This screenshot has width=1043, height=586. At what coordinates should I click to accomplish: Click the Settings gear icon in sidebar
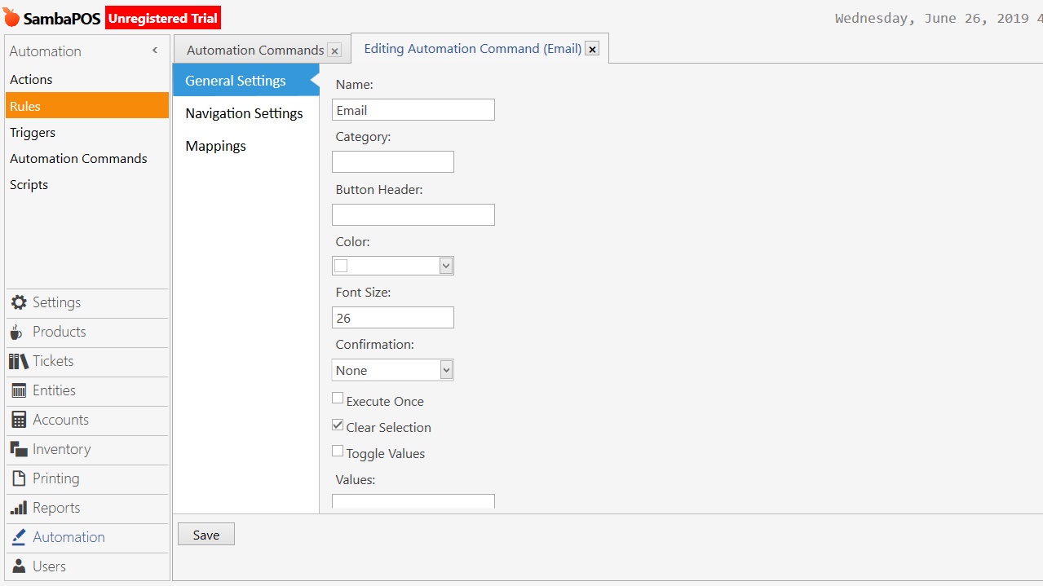pyautogui.click(x=18, y=302)
